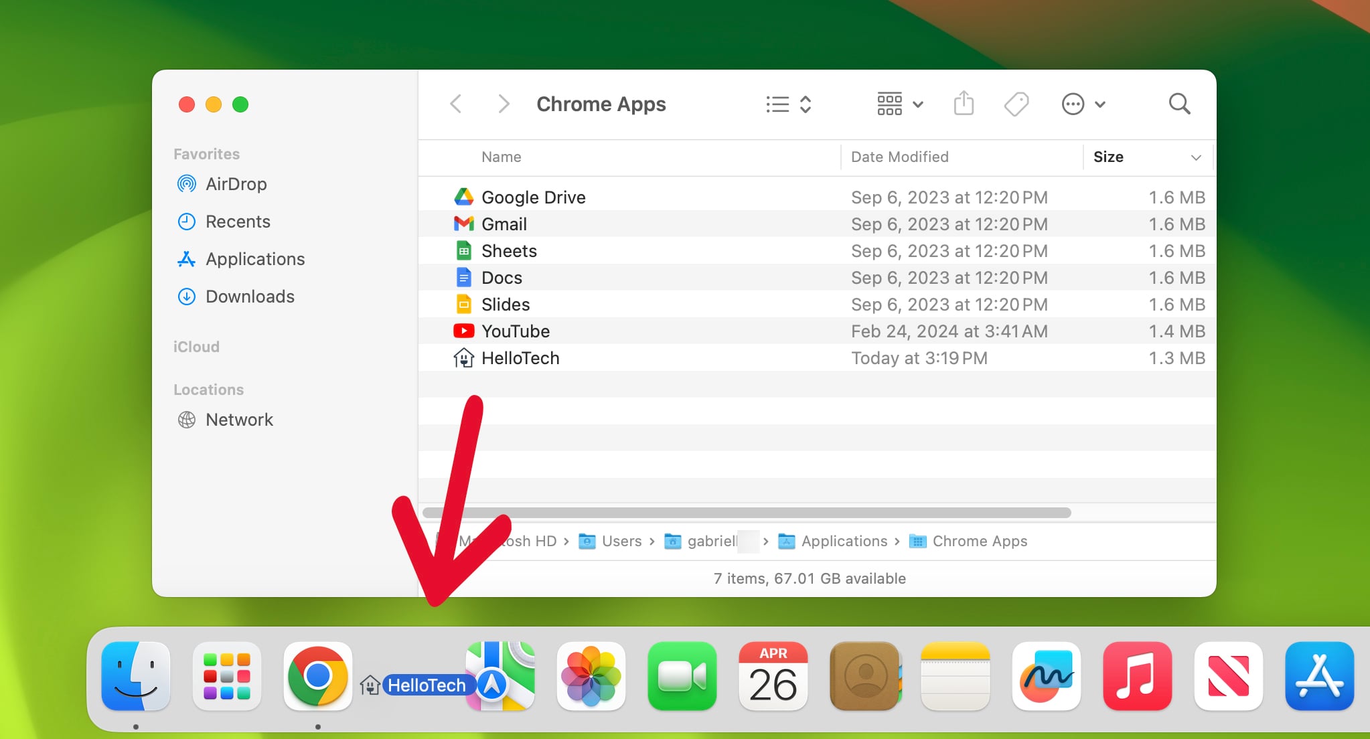Select the Docs file icon
The height and width of the screenshot is (739, 1370).
[x=463, y=278]
